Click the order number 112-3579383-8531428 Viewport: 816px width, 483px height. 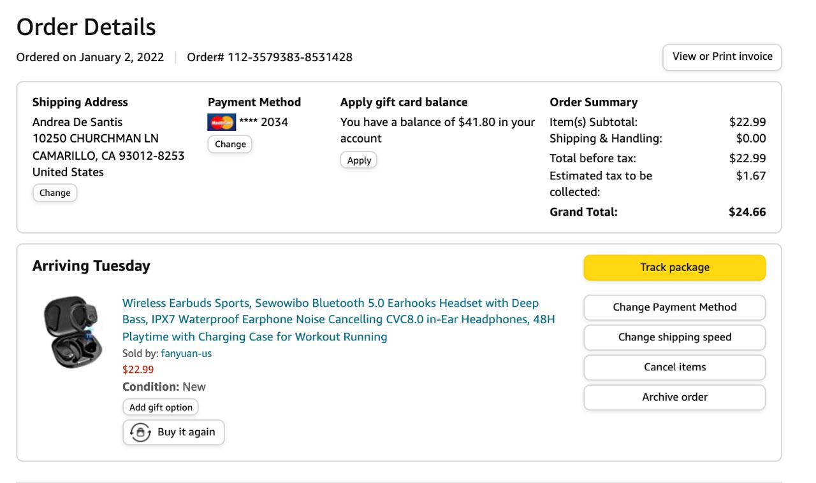click(x=289, y=57)
